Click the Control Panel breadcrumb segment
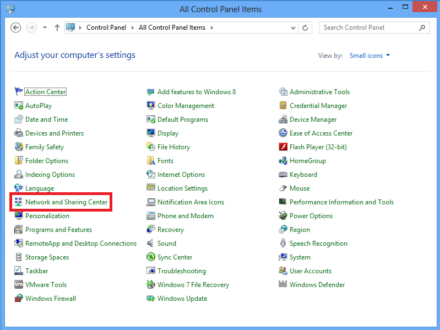The height and width of the screenshot is (330, 440). [x=106, y=28]
